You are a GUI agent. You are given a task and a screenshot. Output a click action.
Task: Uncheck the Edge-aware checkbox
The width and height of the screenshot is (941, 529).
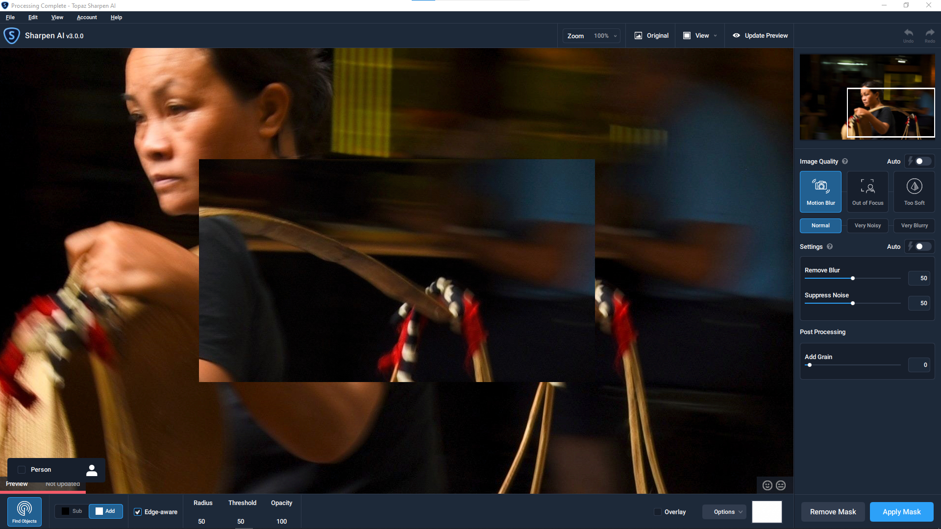138,512
